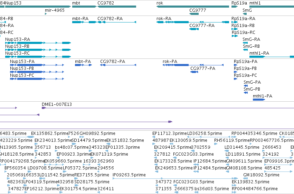Select the rok gene label
Image resolution: width=294 pixels, height=194 pixels.
click(x=160, y=3)
